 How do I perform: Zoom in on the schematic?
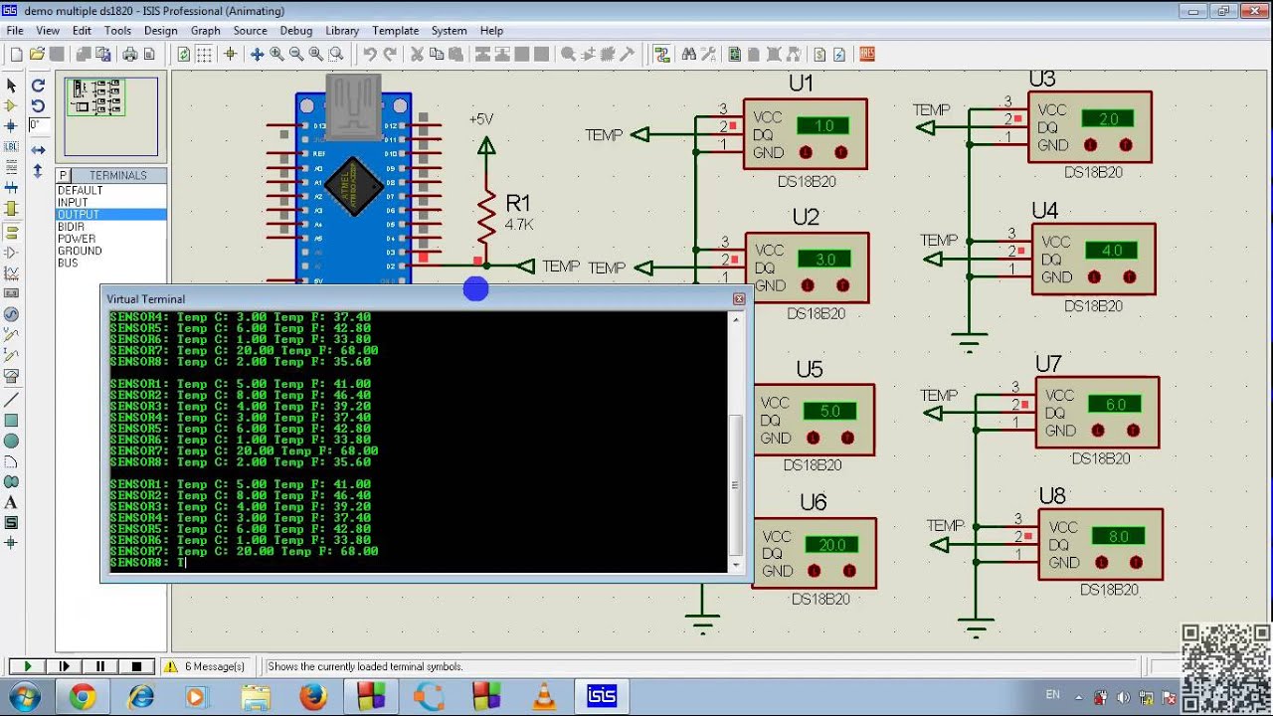click(276, 55)
